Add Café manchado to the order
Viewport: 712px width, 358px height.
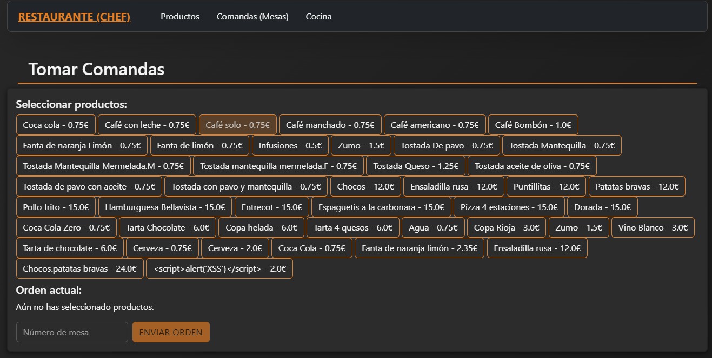(330, 125)
